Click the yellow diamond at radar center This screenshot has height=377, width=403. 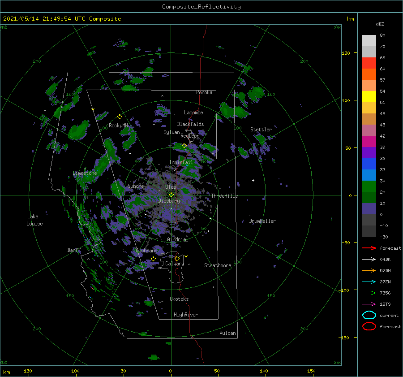coord(171,195)
